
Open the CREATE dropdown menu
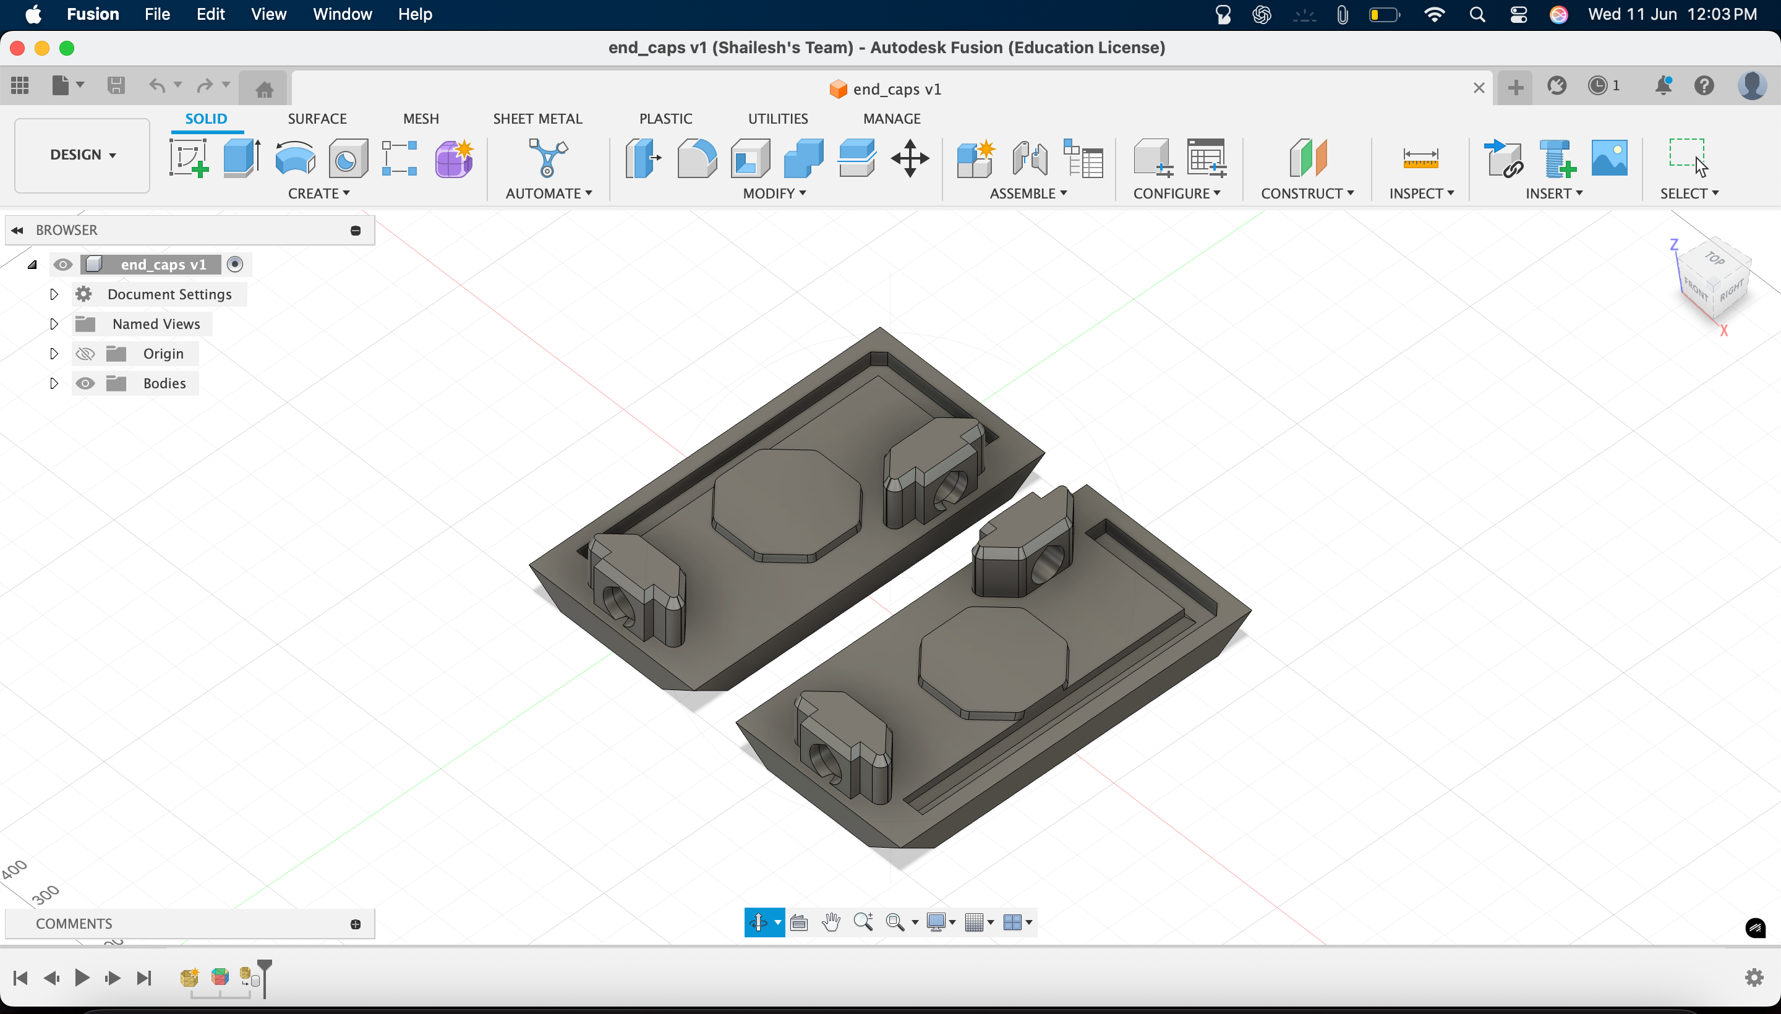pos(319,194)
